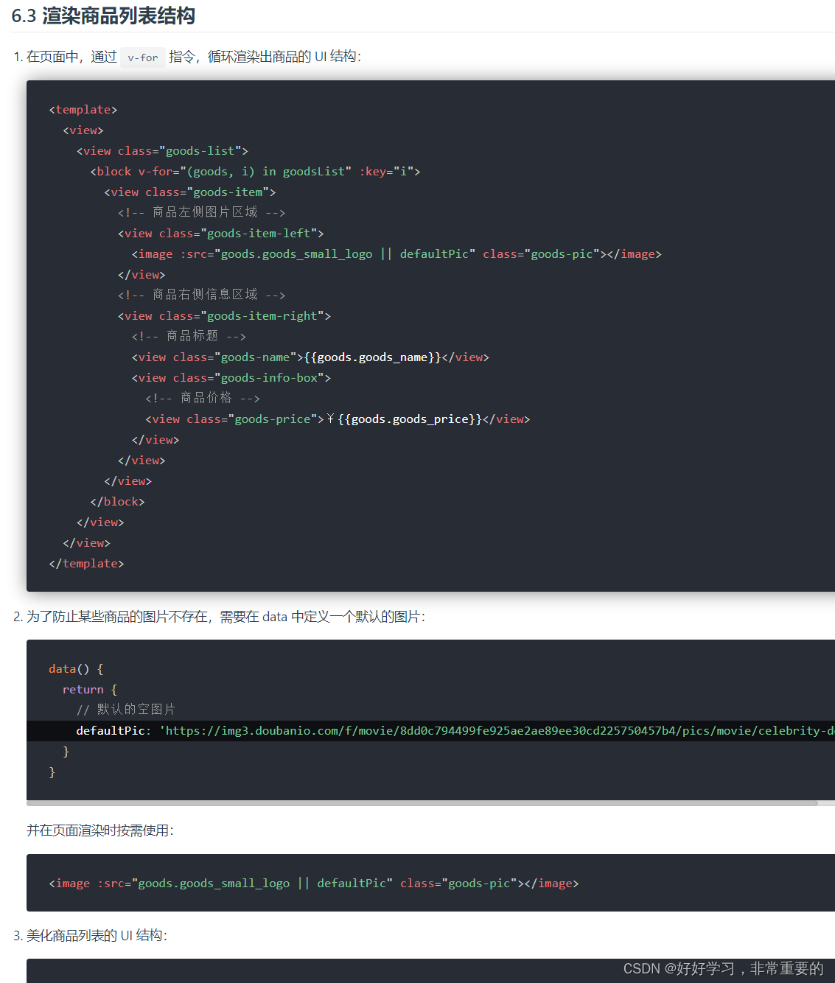Click the horizontal scrollbar under the data() code block

(x=422, y=803)
